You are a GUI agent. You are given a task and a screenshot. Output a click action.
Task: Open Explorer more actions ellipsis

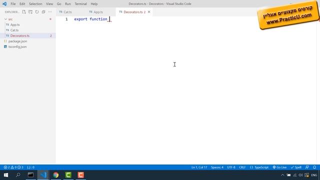pos(50,12)
